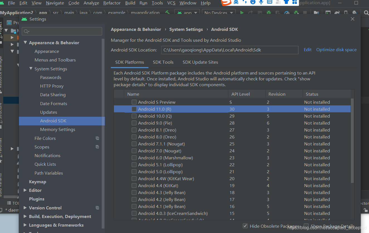Open the Keymap settings page

coord(38,182)
